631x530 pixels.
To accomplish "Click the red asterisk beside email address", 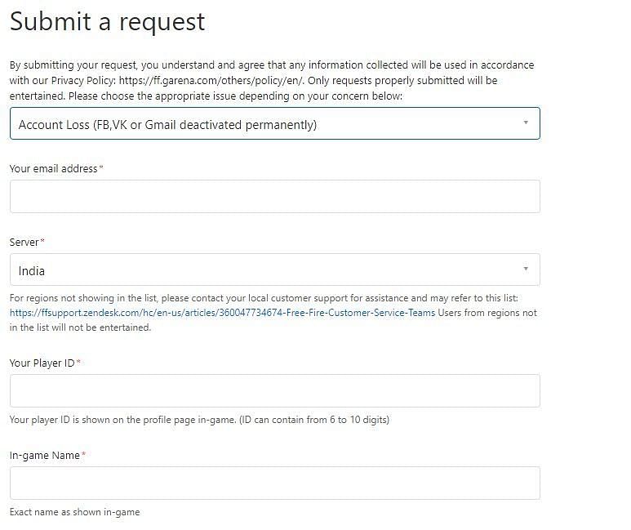I will 101,167.
